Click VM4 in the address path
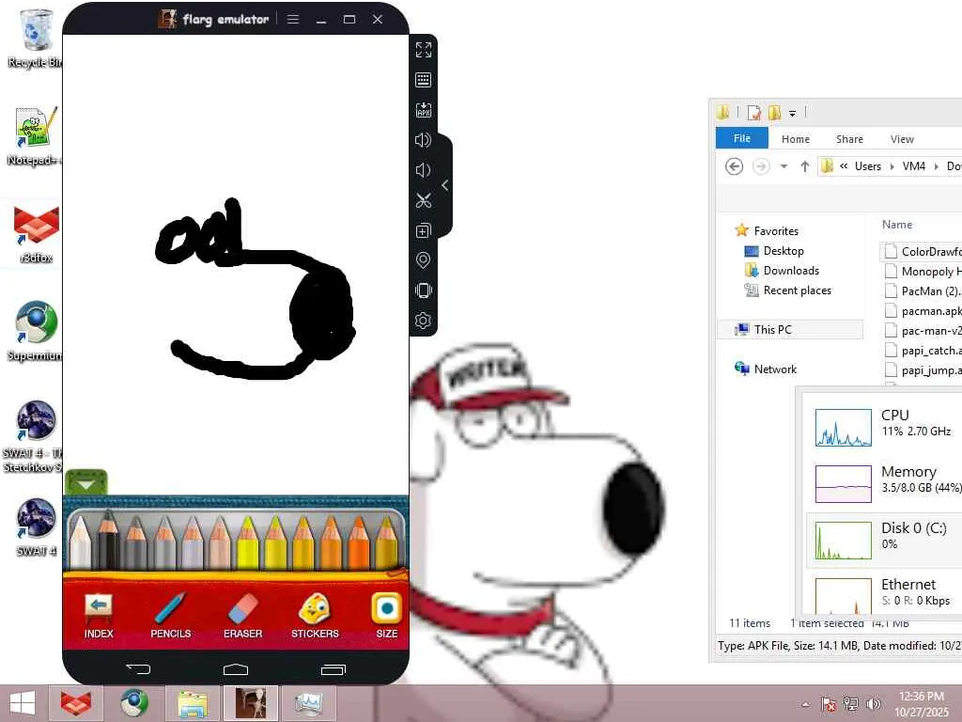This screenshot has height=722, width=962. point(913,166)
